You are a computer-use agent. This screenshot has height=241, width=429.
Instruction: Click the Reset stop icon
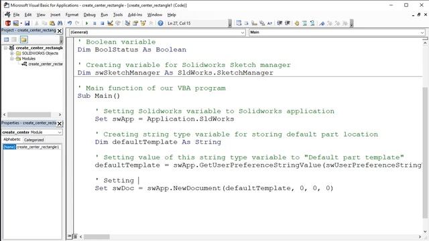(103, 23)
